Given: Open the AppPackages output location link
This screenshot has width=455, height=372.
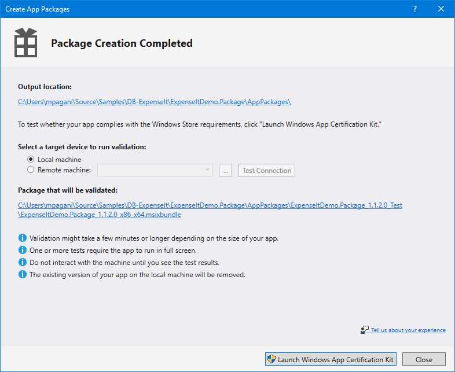Looking at the screenshot, I should pos(155,102).
